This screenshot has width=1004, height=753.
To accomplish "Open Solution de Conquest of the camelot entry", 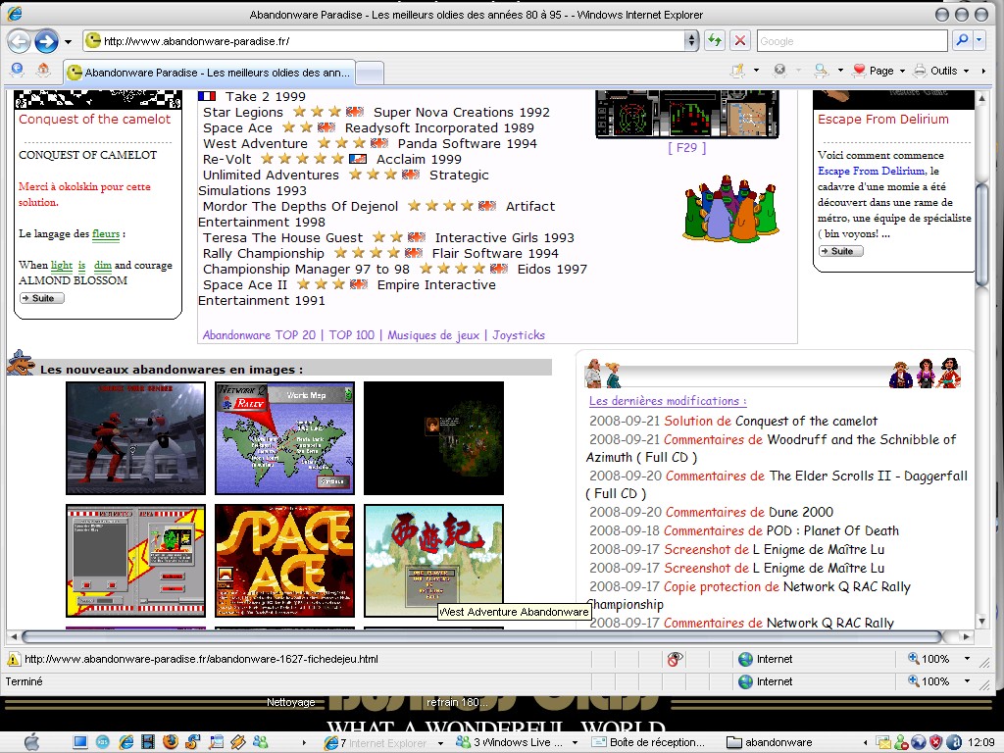I will point(733,421).
